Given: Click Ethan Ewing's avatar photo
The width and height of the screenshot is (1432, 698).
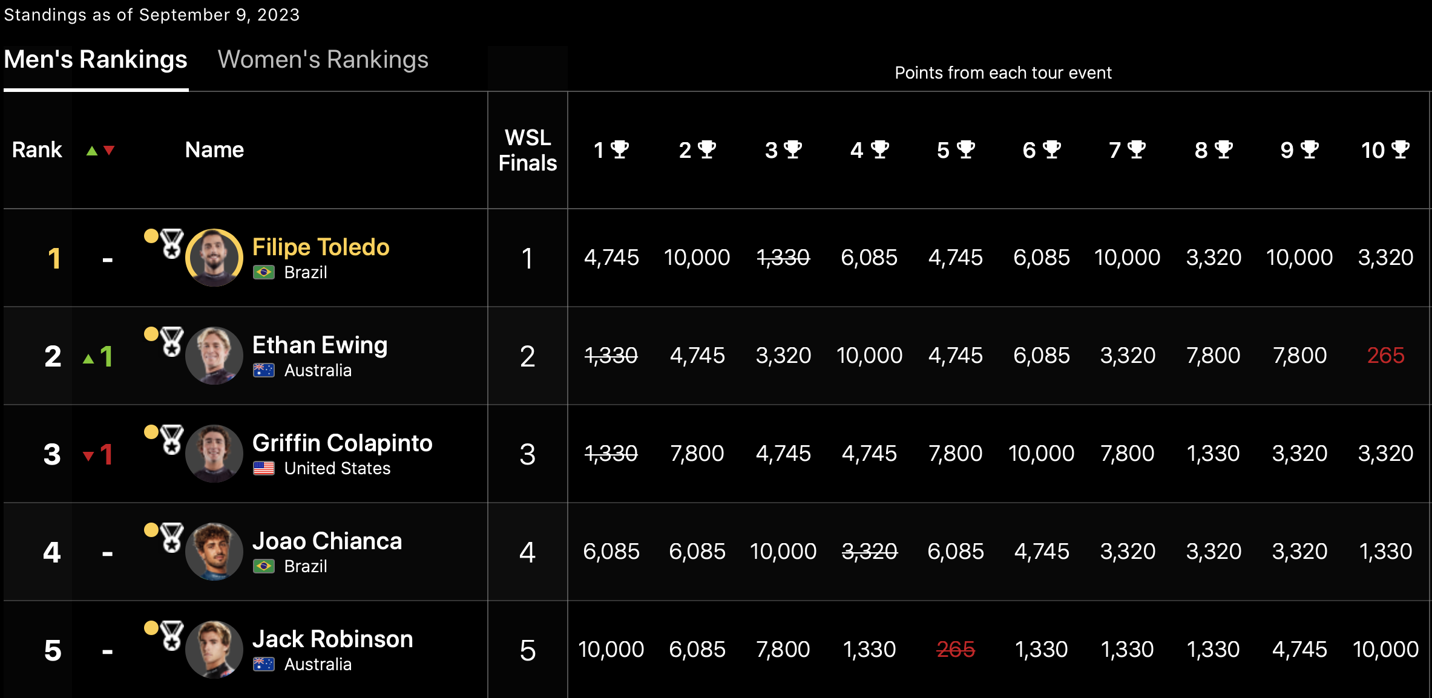Looking at the screenshot, I should [214, 356].
